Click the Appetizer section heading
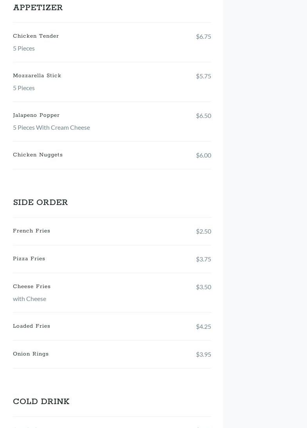This screenshot has height=428, width=307. (38, 8)
